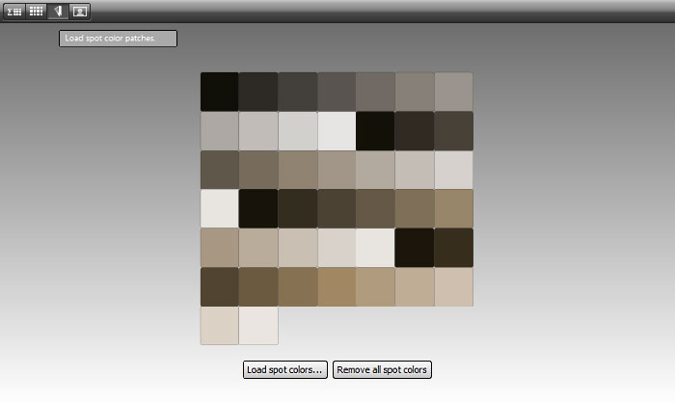Select the spot color fan deck icon
The image size is (675, 403).
pyautogui.click(x=58, y=12)
